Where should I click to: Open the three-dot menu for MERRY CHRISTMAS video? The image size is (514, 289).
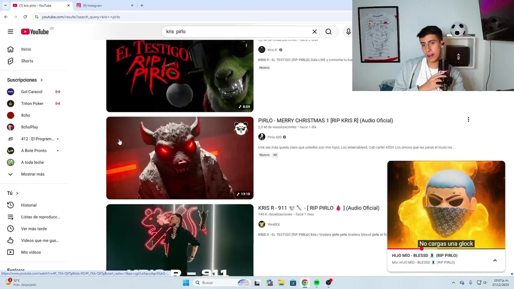pos(468,120)
